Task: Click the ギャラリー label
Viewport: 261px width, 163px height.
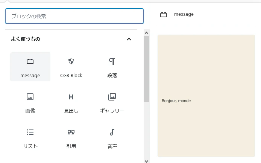Action: click(x=112, y=111)
